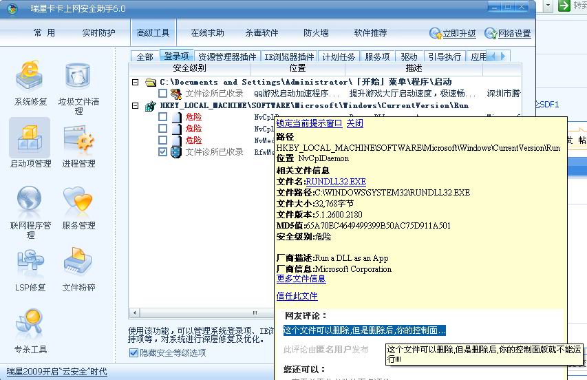Open the 防火墙 tab

316,33
